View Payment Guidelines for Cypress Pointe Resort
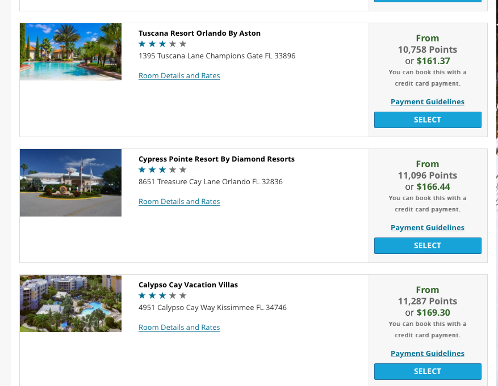Image resolution: width=498 pixels, height=386 pixels. click(x=428, y=227)
